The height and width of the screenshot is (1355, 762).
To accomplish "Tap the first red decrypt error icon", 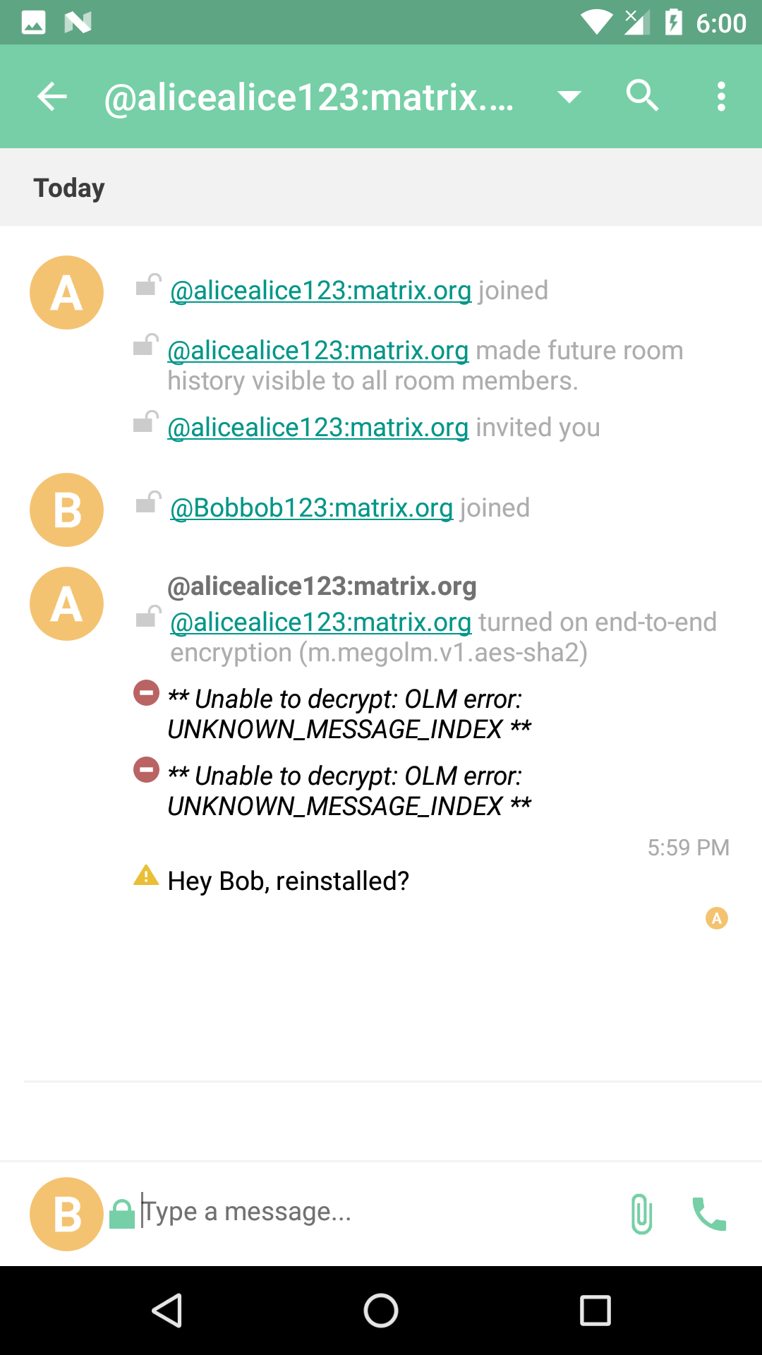I will point(146,693).
